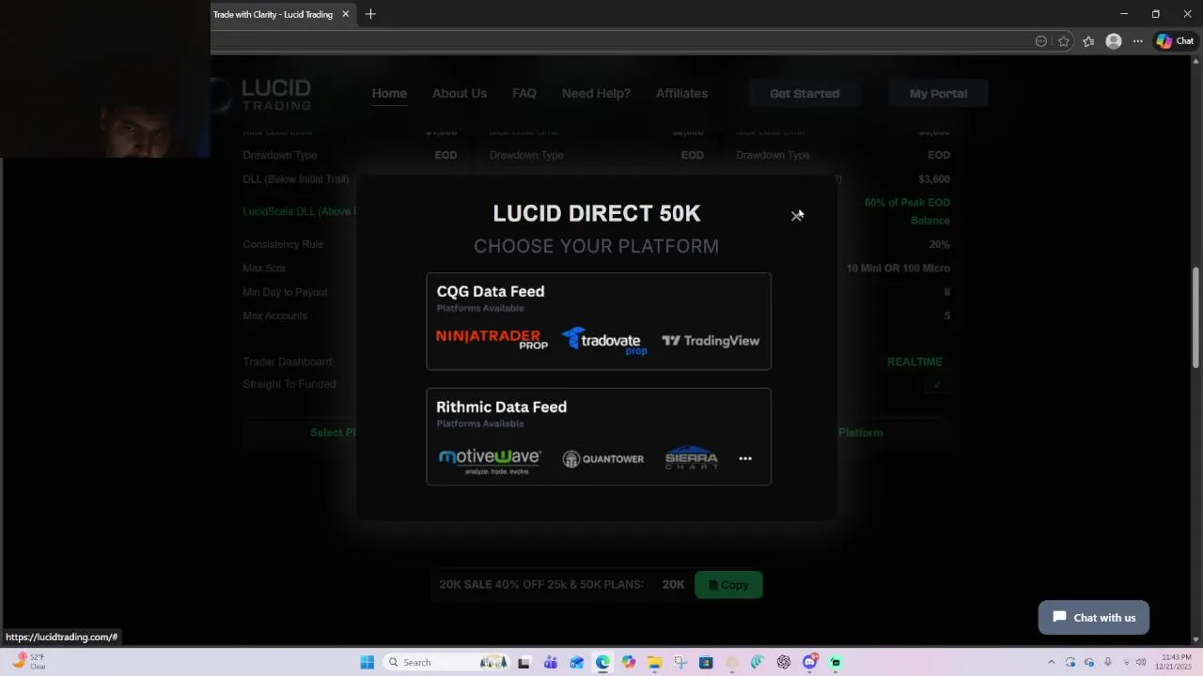Click the right Select Platform button

tap(860, 433)
